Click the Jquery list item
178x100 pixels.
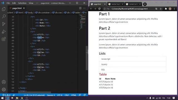pyautogui.click(x=132, y=64)
